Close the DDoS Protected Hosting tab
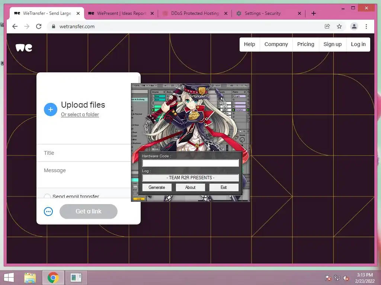 226,13
